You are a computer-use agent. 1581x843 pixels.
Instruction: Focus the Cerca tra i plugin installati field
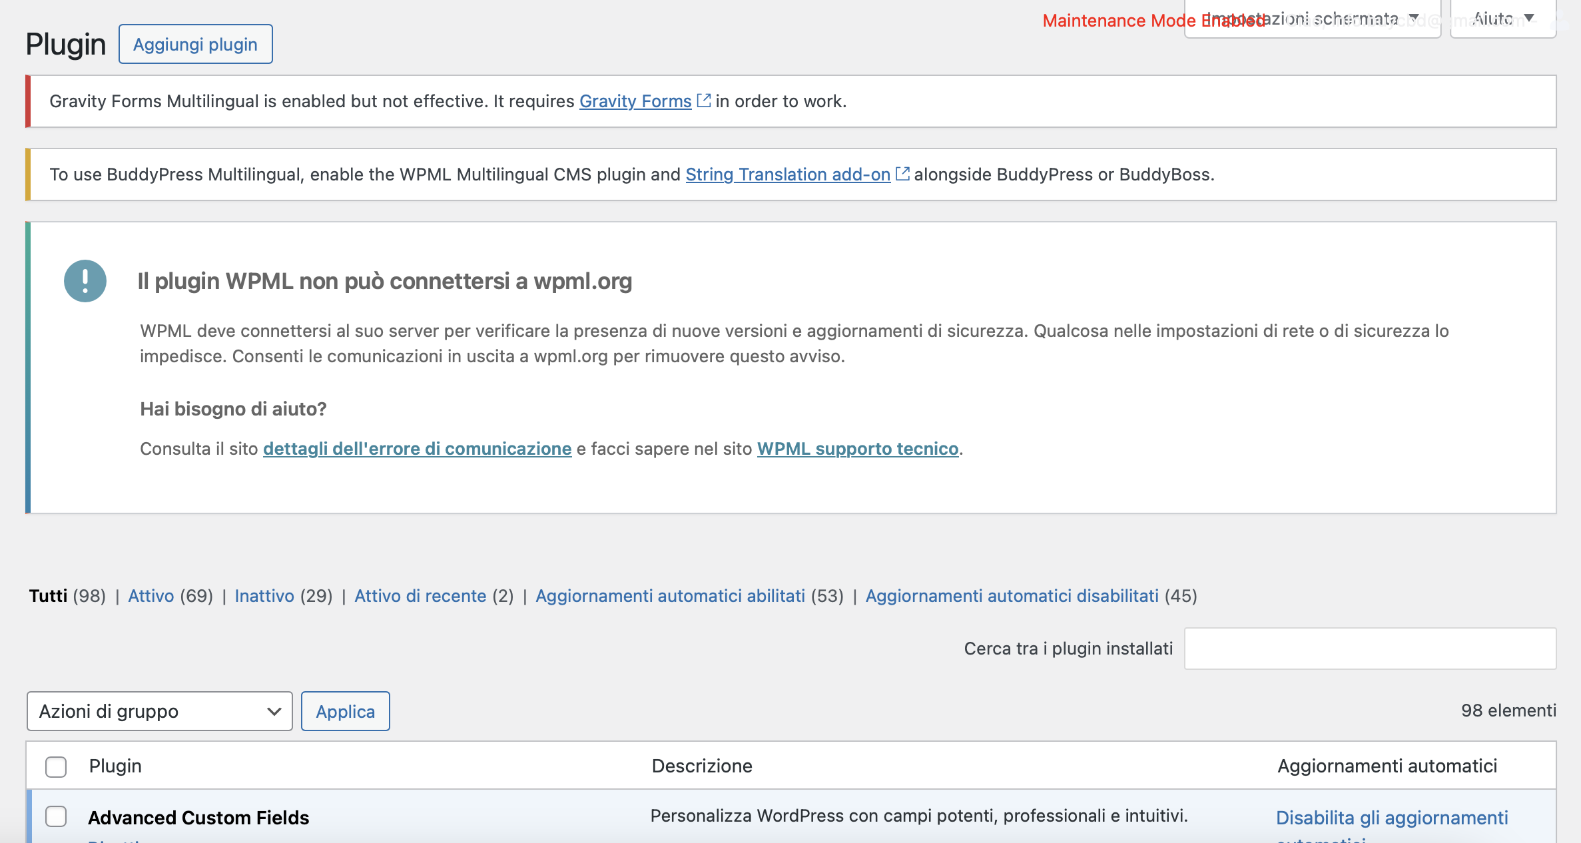tap(1370, 649)
